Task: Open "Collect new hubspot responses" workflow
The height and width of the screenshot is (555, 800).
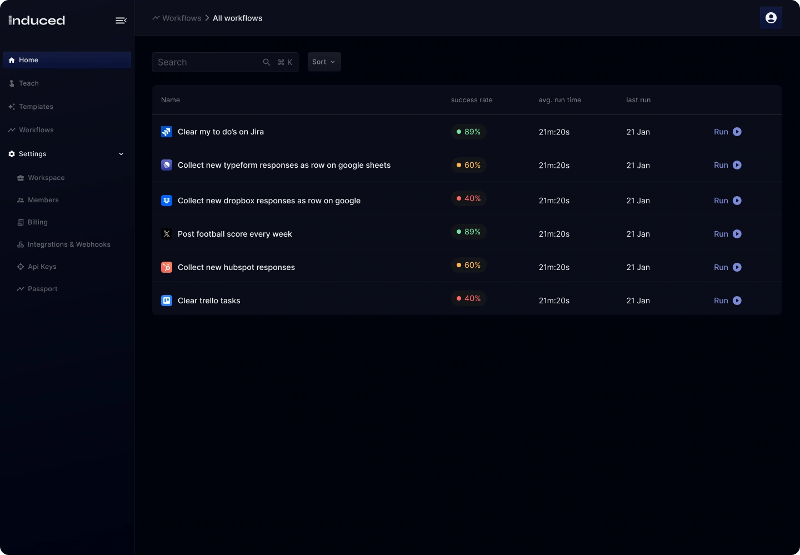Action: (236, 267)
